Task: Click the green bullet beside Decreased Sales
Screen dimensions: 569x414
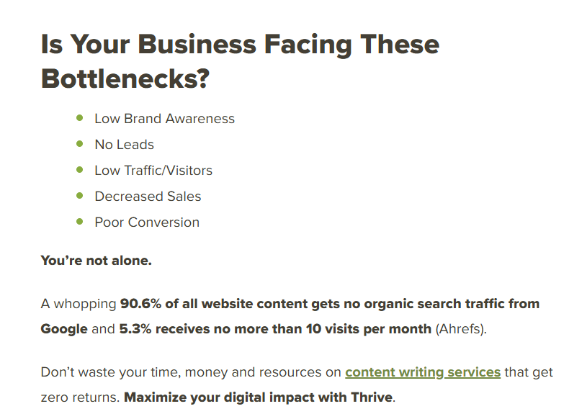Action: tap(80, 196)
